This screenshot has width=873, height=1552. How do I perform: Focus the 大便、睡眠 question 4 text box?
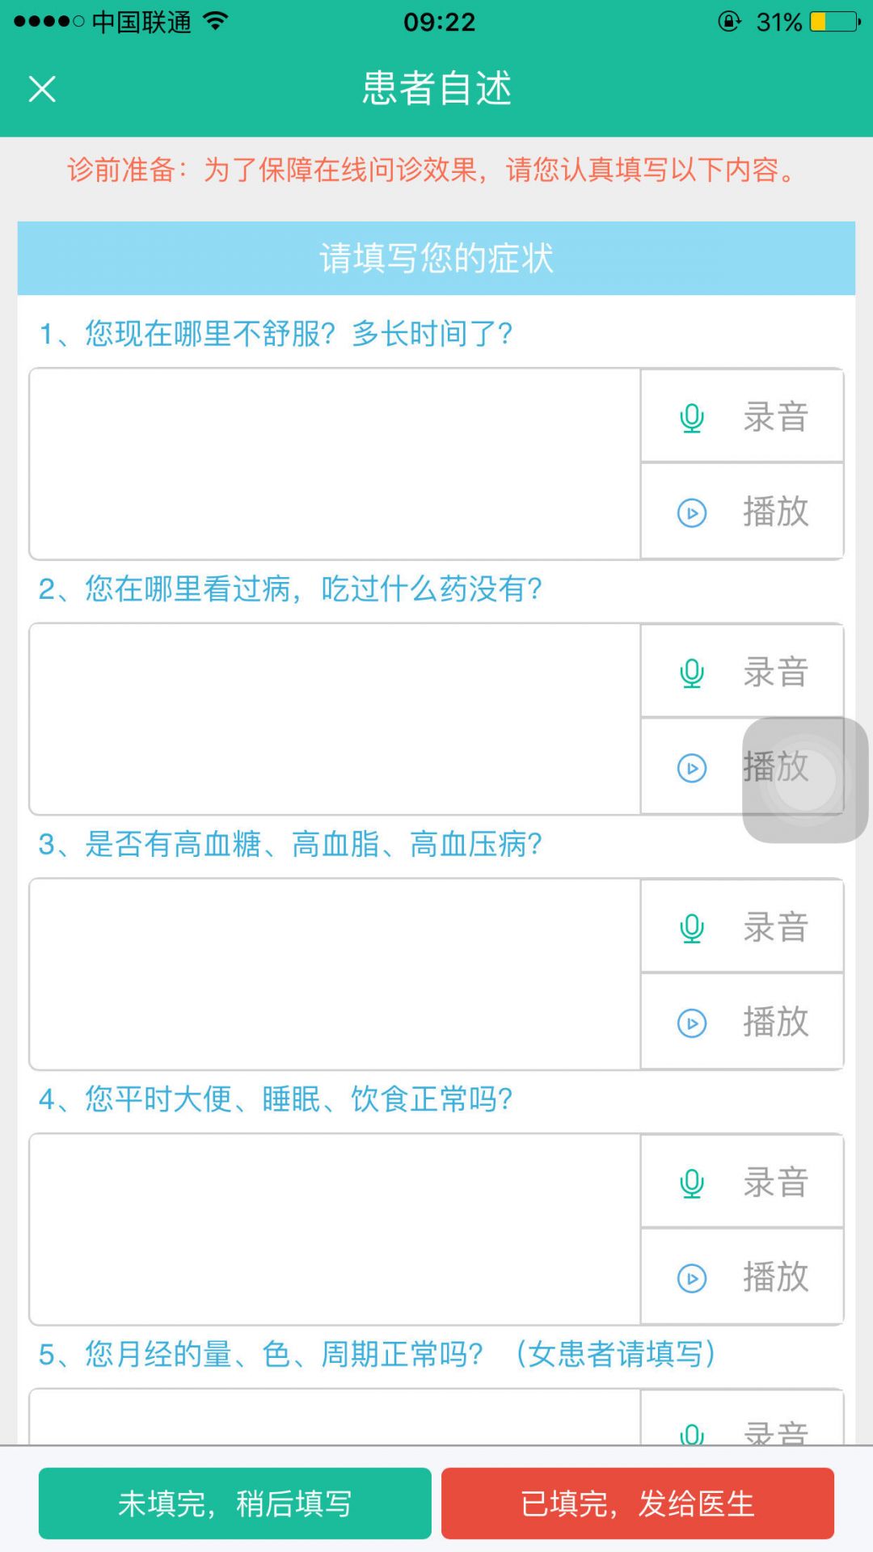coord(335,1229)
